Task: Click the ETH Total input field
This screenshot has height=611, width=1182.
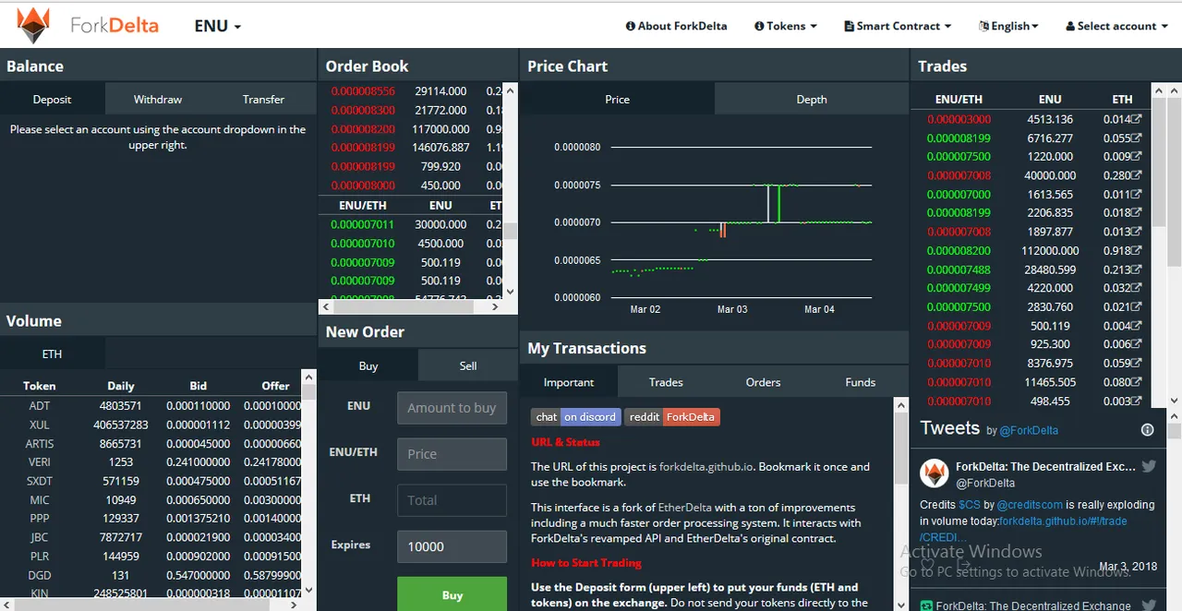Action: point(452,500)
